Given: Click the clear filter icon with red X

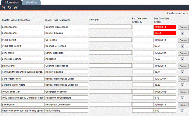Looking at the screenshot, I should click(x=3, y=7).
